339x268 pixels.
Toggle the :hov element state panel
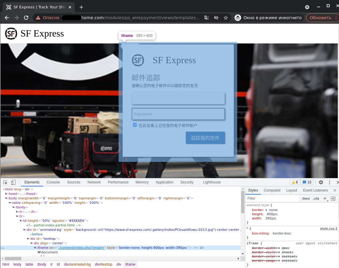306,198
